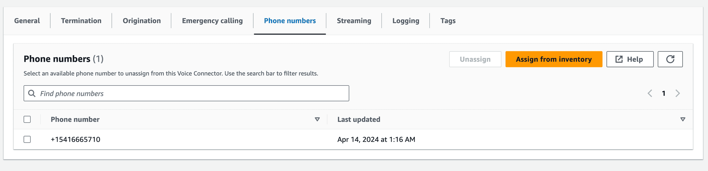The width and height of the screenshot is (708, 171).
Task: Select checkbox for +15416665710
Action: 27,139
